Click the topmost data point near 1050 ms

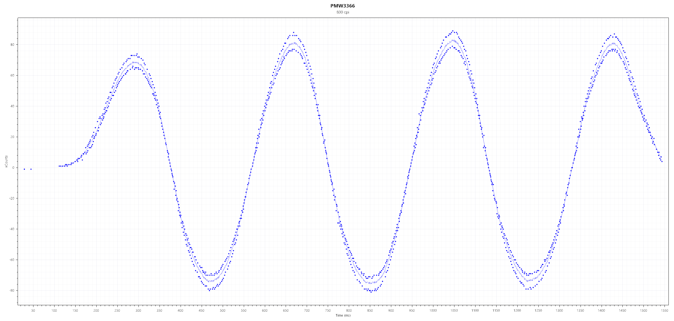[x=453, y=31]
